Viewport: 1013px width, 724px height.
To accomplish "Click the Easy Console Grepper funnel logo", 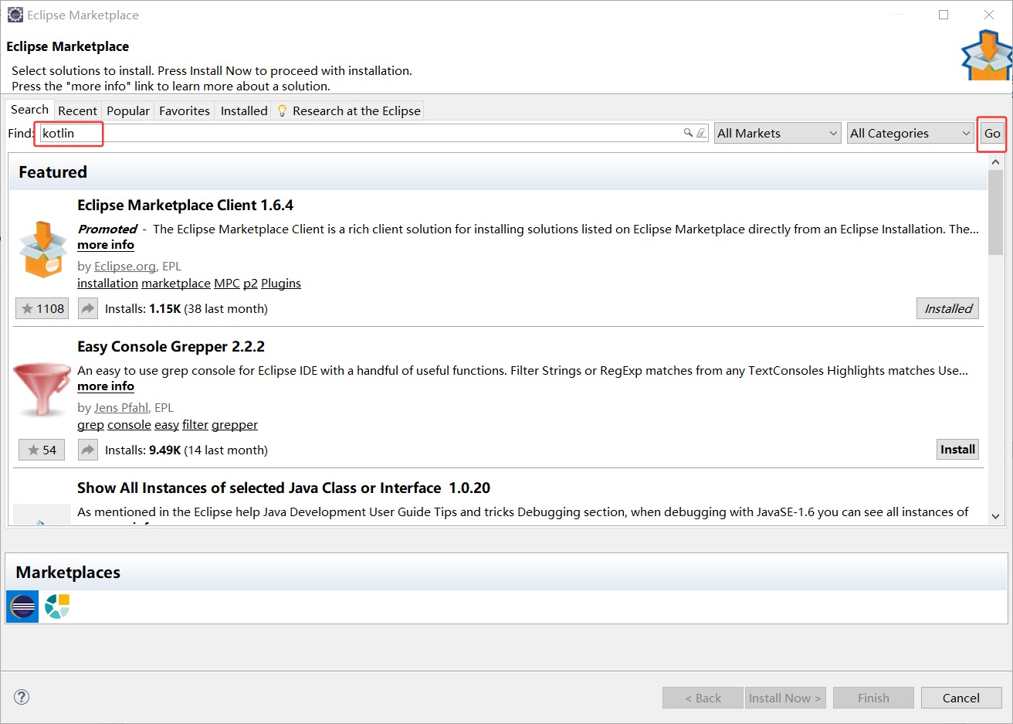I will point(42,389).
